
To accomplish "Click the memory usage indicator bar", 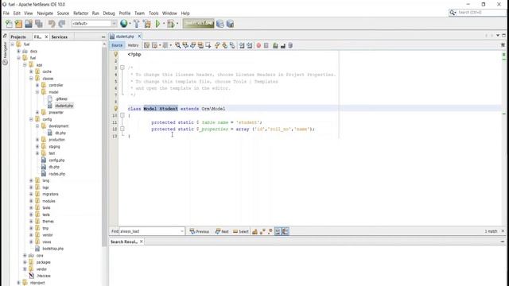I will [x=198, y=24].
